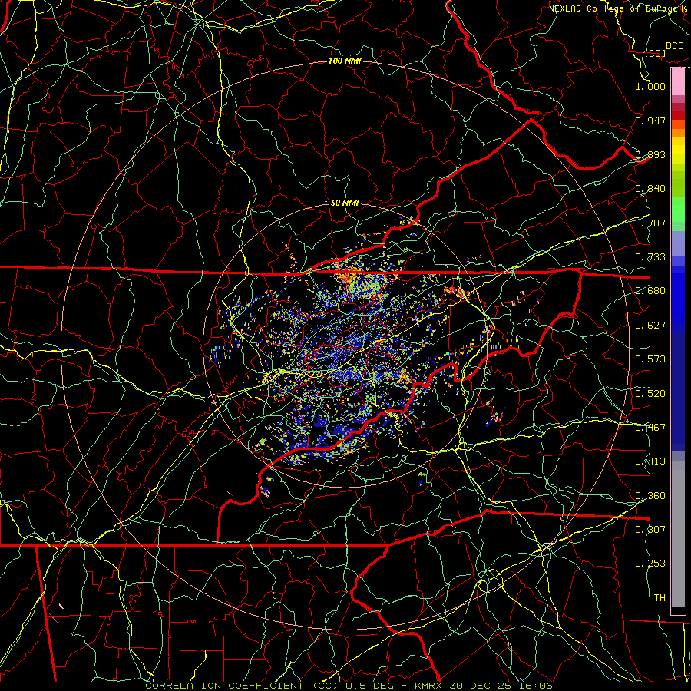Click the TH threshold label
The height and width of the screenshot is (691, 691).
coord(660,598)
